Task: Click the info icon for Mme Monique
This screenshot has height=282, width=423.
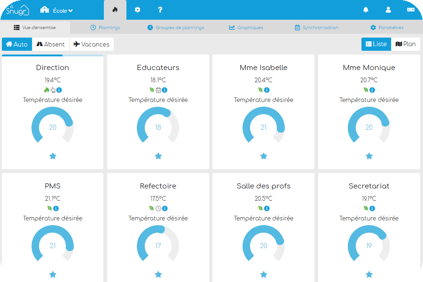Action: pos(372,90)
